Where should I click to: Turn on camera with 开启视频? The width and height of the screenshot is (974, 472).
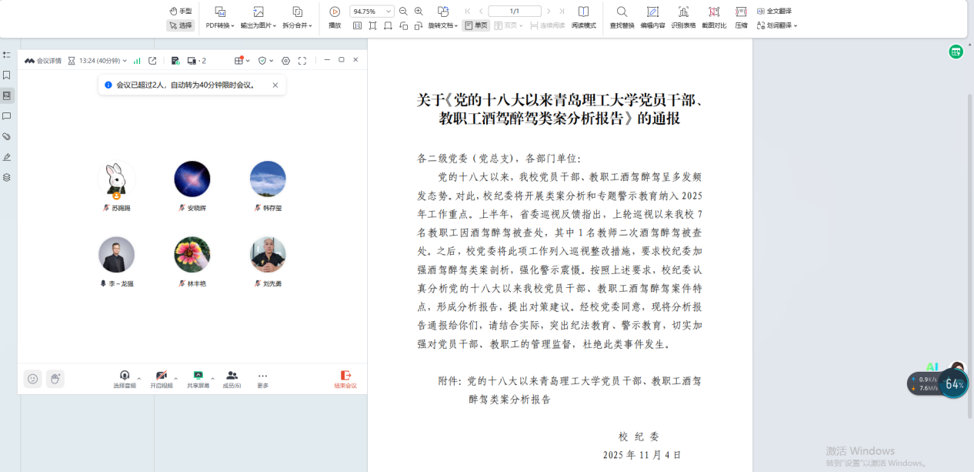(x=162, y=378)
